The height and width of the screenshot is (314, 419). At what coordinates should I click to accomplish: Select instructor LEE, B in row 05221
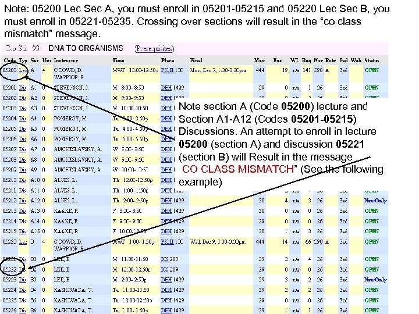(x=62, y=259)
